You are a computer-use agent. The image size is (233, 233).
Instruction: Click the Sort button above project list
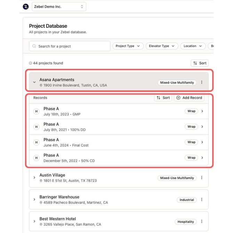click(x=200, y=63)
